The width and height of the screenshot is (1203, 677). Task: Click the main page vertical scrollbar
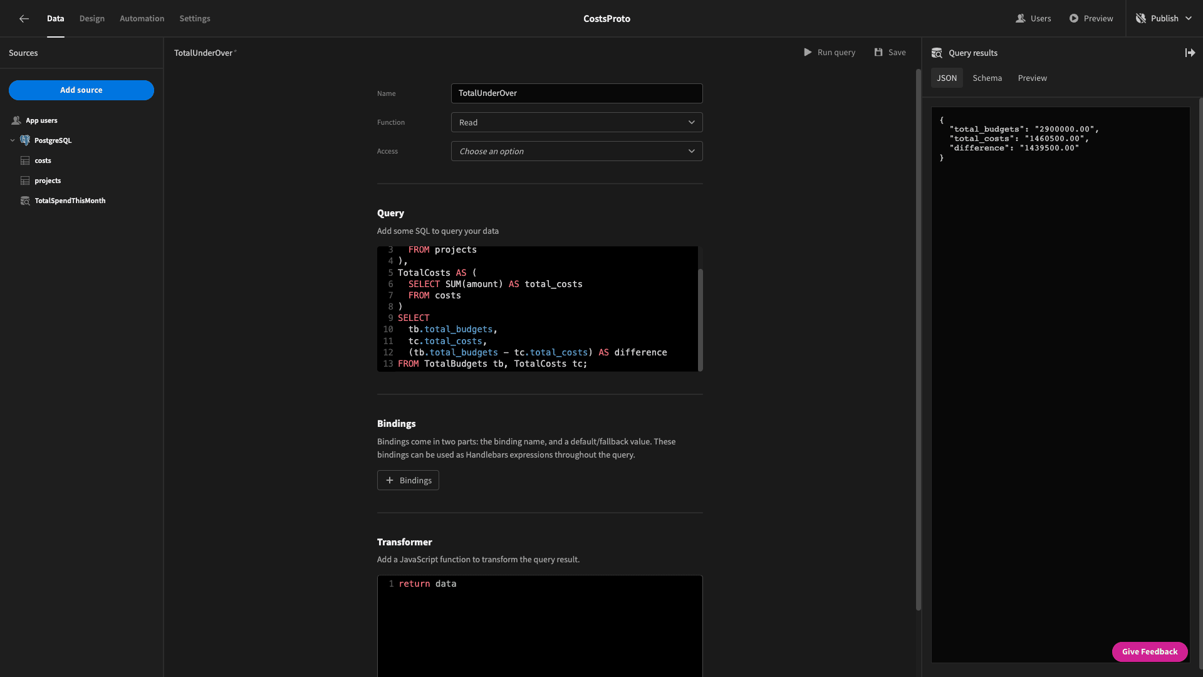[x=919, y=338]
